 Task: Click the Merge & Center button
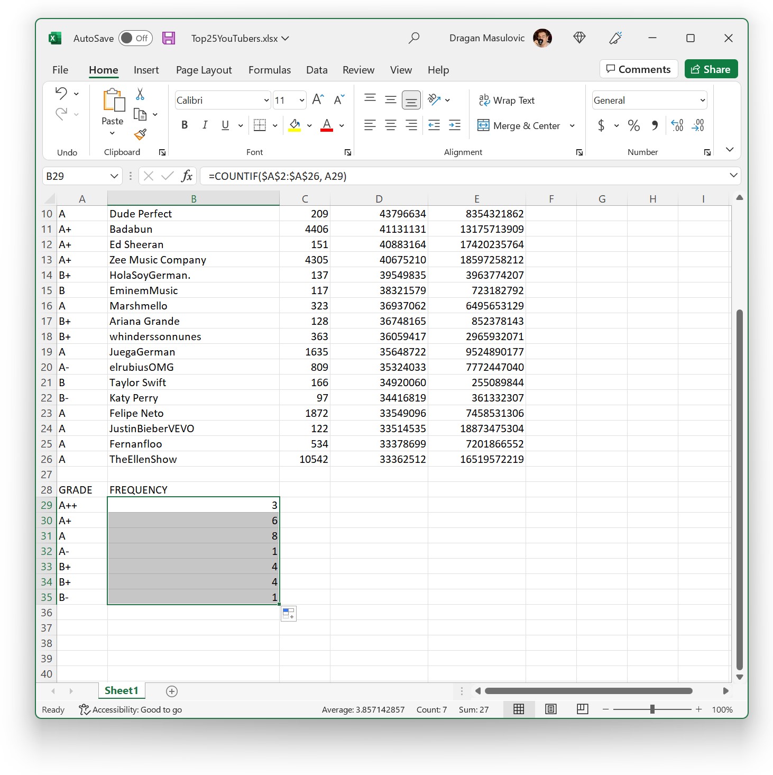click(519, 125)
